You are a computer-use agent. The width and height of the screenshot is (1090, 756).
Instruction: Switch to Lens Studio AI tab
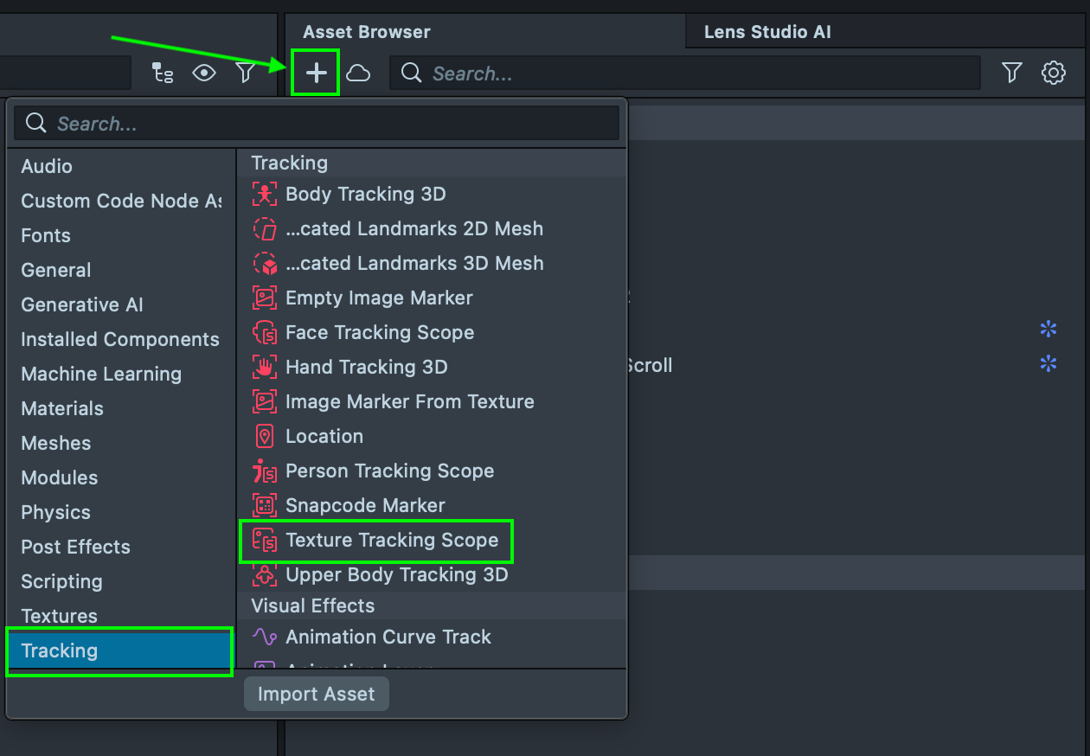[x=767, y=32]
